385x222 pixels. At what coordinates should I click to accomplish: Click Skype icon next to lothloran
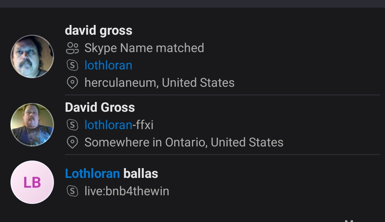[72, 65]
